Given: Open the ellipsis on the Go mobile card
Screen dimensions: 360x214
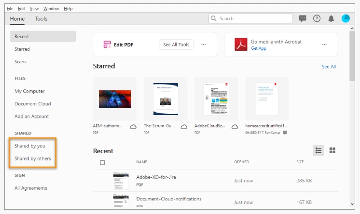Looking at the screenshot, I should click(324, 44).
